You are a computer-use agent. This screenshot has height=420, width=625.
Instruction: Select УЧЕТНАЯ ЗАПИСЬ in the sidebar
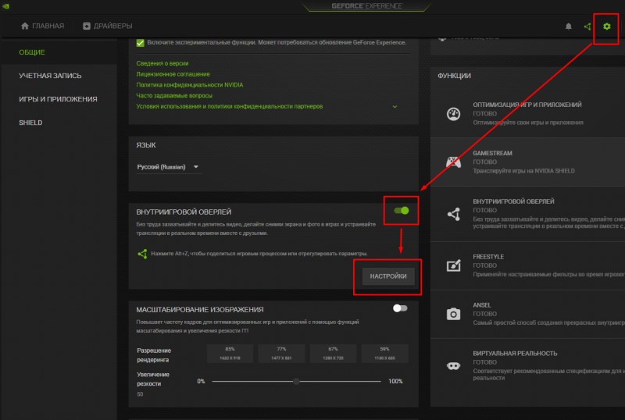coord(50,76)
